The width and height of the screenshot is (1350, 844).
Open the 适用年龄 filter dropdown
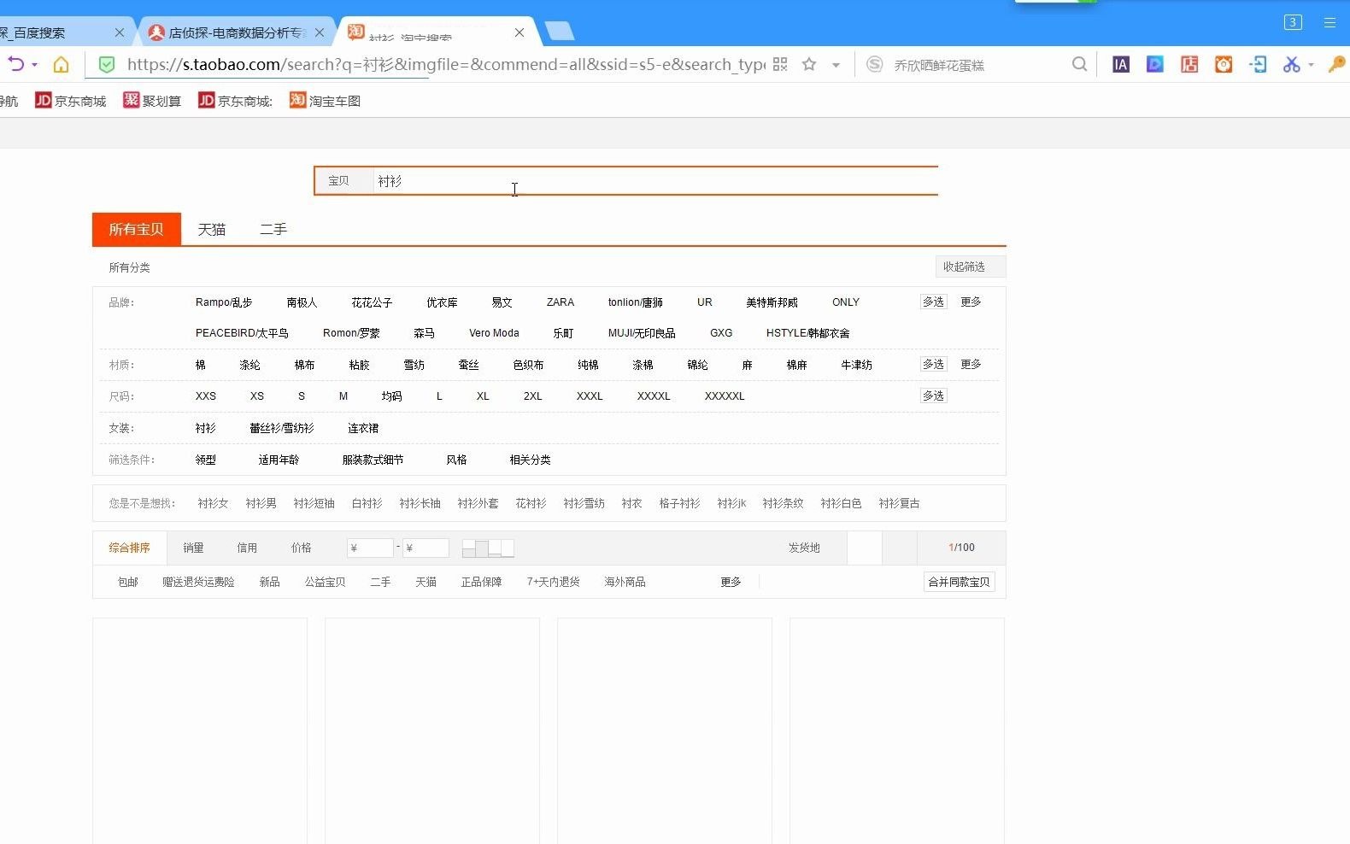[279, 460]
